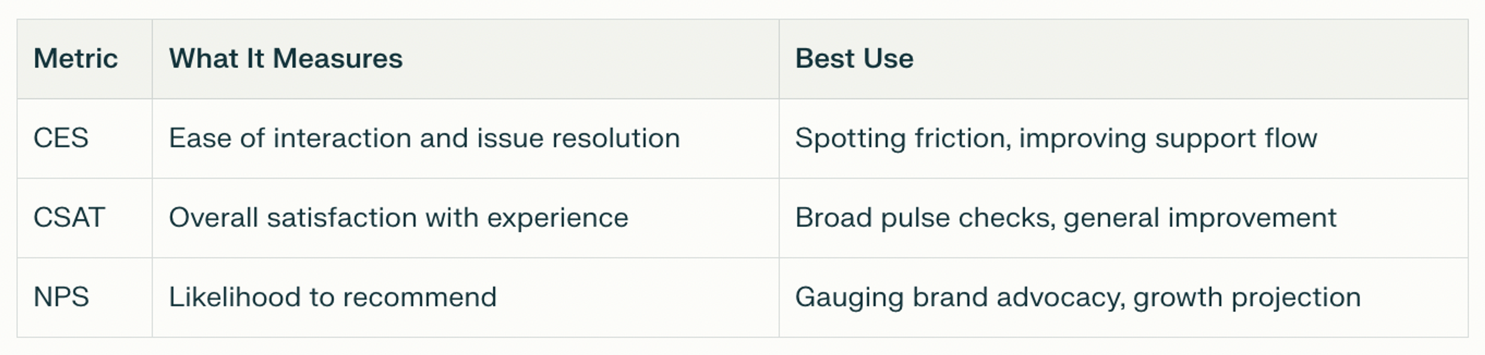Image resolution: width=1485 pixels, height=355 pixels.
Task: Select the NPS metric cell
Action: coord(85,297)
